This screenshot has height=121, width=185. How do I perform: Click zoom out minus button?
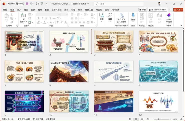153,119
